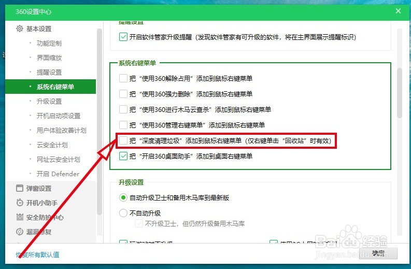Click the icon beside 漏洞修复
The width and height of the screenshot is (411, 269).
coord(20,232)
